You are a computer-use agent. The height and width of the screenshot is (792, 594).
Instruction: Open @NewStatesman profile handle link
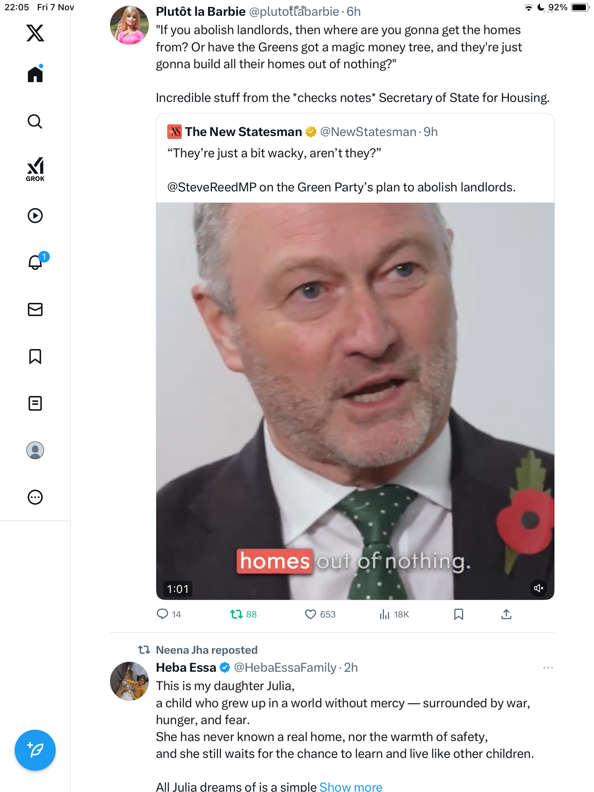click(368, 132)
